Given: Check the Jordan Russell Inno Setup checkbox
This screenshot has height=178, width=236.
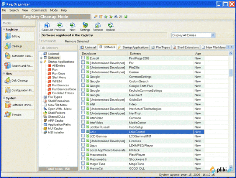Looking at the screenshot, I should pos(83,126).
